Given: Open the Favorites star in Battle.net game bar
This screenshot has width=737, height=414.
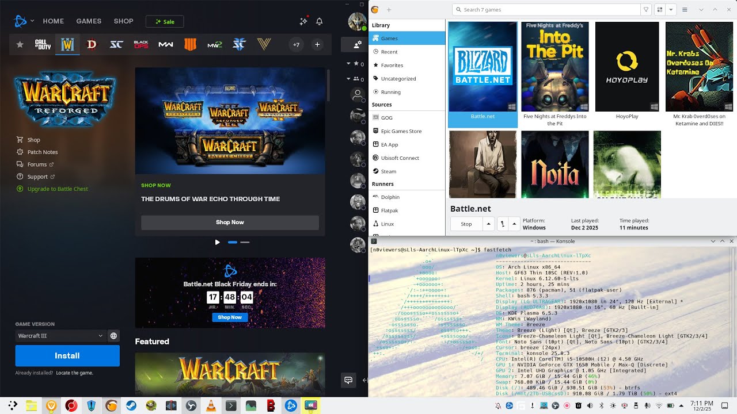Looking at the screenshot, I should click(20, 44).
